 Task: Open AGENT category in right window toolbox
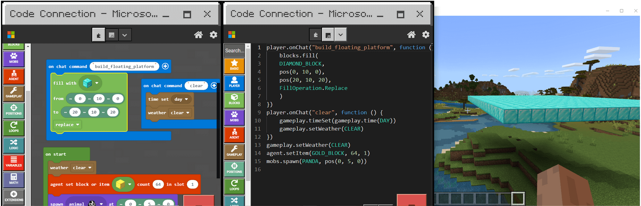[x=234, y=135]
